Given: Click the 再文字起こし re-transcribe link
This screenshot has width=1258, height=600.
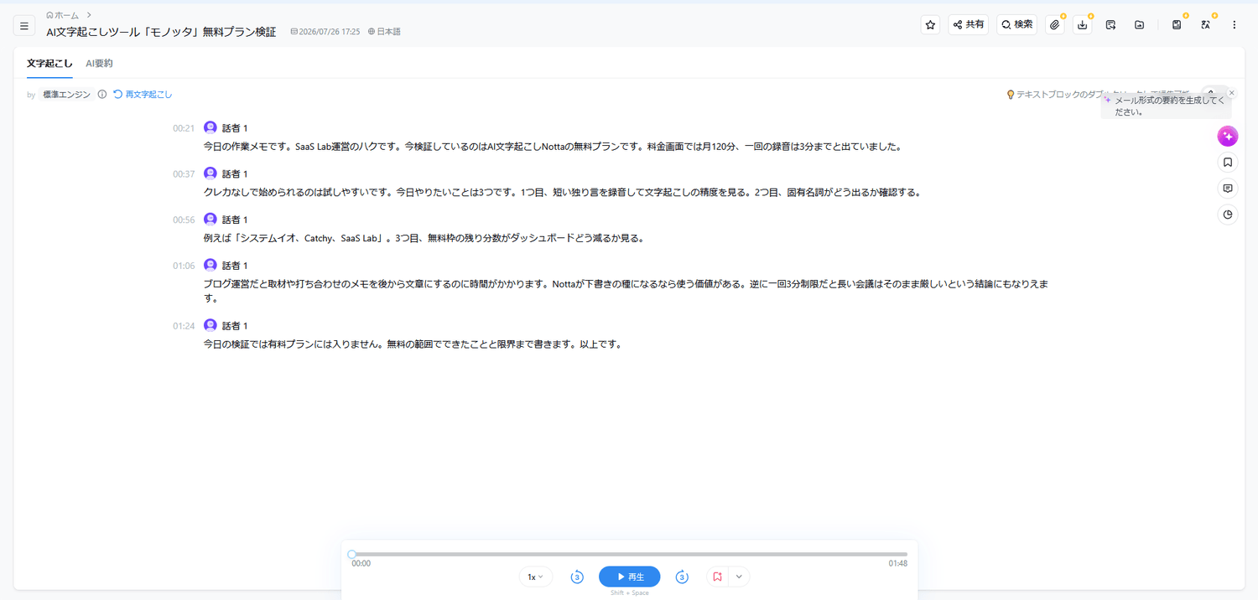Looking at the screenshot, I should click(x=143, y=95).
